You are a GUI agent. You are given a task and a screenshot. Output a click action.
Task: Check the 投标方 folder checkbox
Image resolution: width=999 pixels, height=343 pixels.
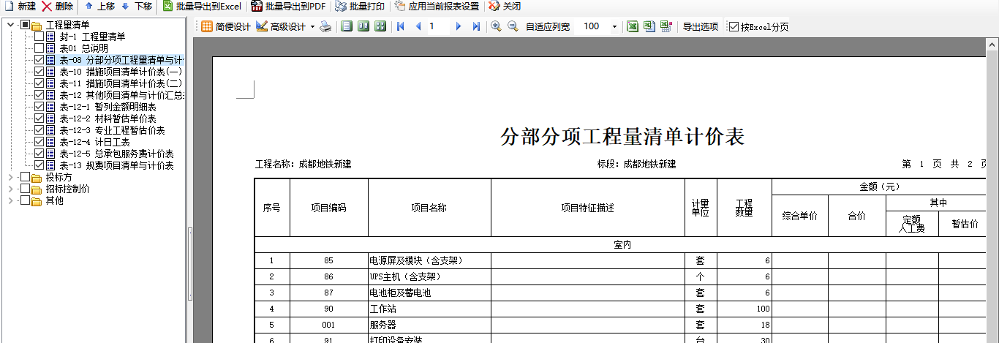(x=25, y=177)
